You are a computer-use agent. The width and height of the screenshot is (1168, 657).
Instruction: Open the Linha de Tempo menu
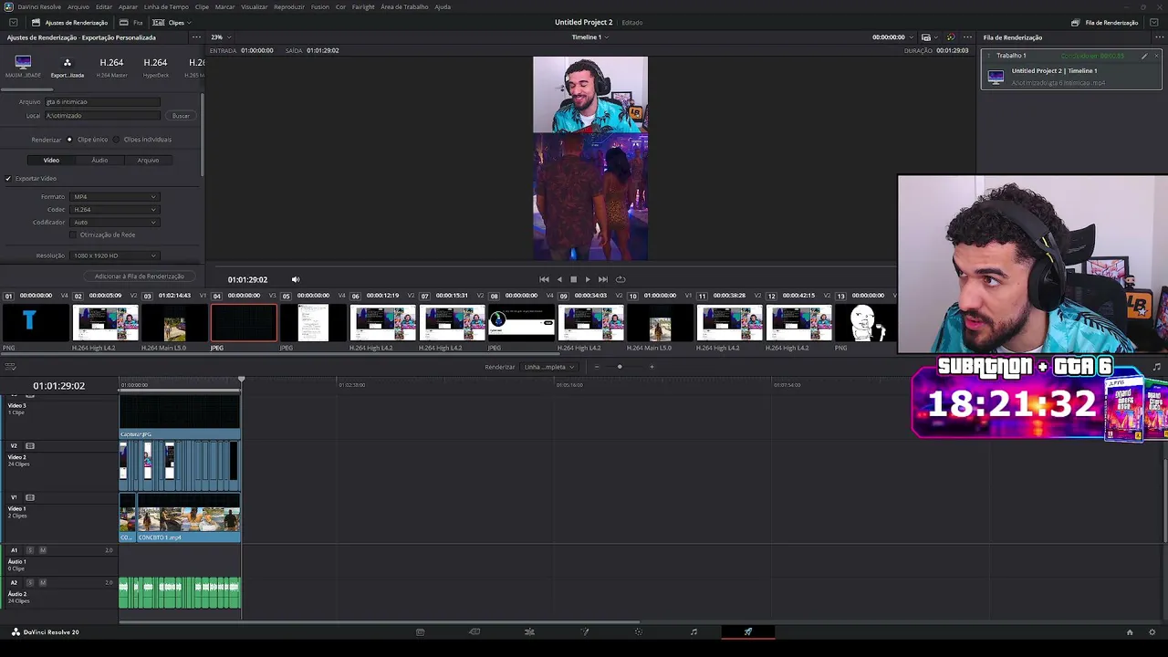(x=166, y=6)
